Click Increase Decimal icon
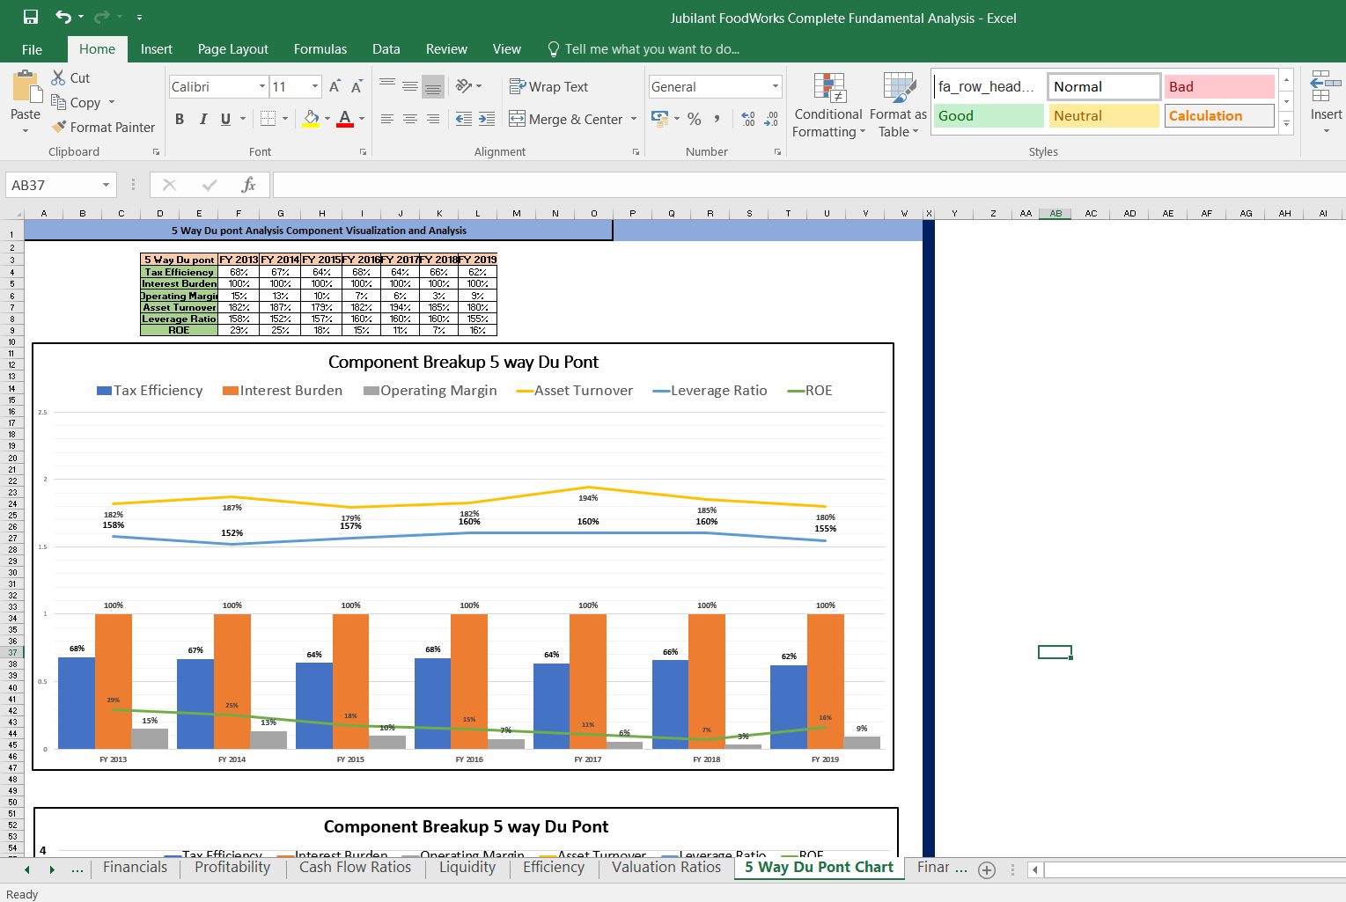The image size is (1346, 902). (x=748, y=119)
